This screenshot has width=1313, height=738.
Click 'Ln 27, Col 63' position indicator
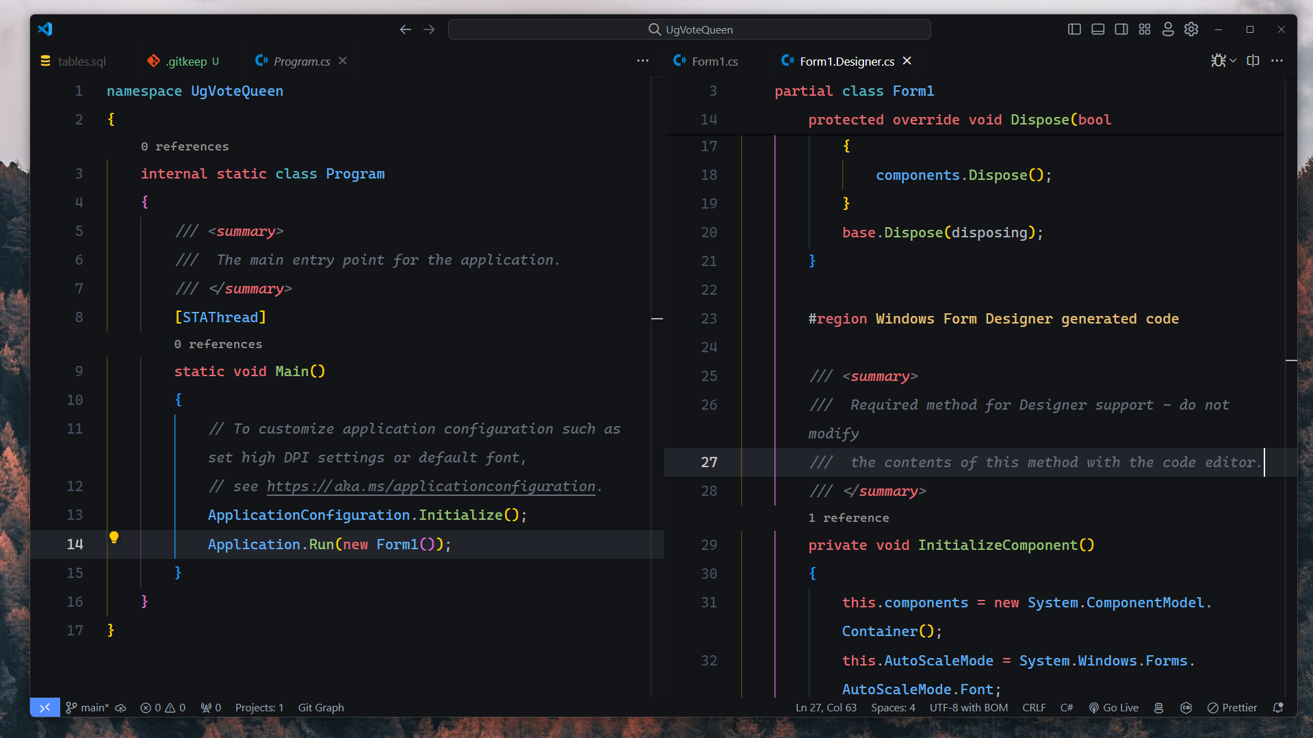[x=826, y=707]
